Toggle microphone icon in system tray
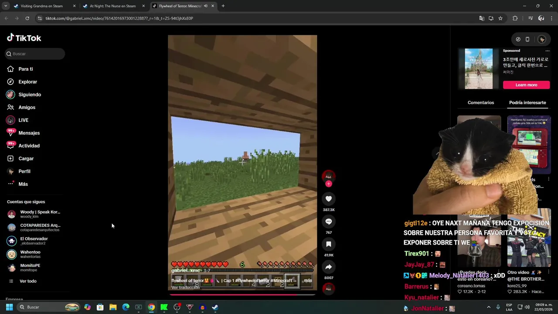This screenshot has width=558, height=314. (498, 307)
